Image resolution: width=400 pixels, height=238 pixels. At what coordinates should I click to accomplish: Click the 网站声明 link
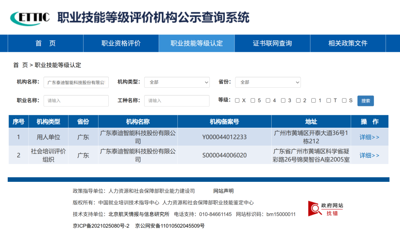coord(223,191)
